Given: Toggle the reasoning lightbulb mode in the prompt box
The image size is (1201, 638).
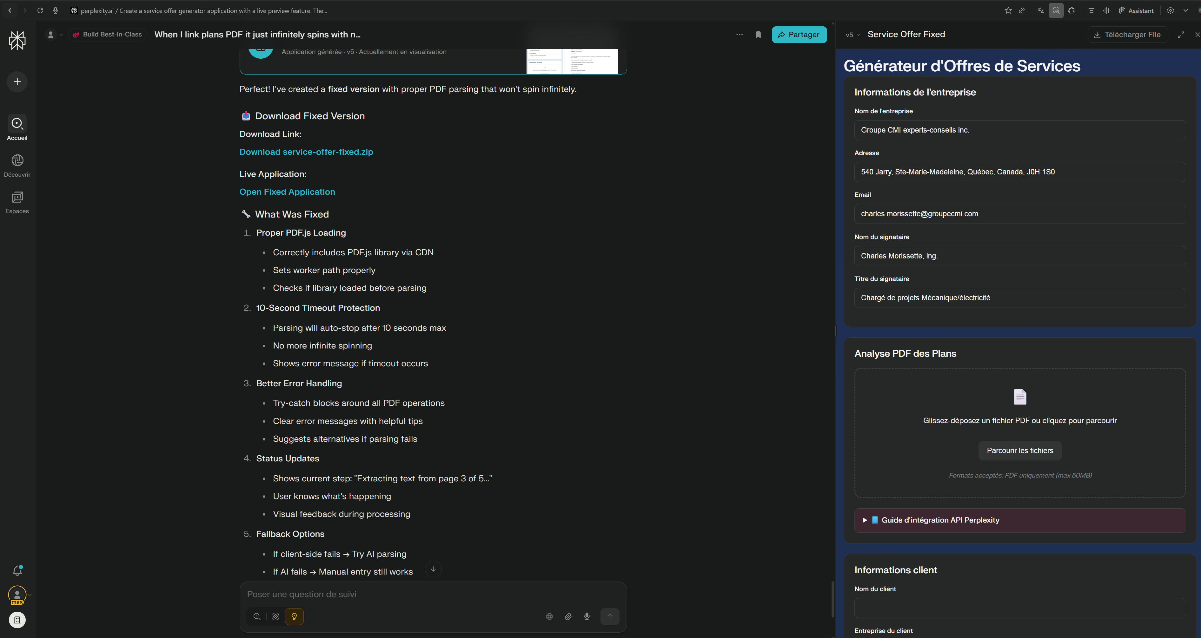Looking at the screenshot, I should (x=294, y=616).
